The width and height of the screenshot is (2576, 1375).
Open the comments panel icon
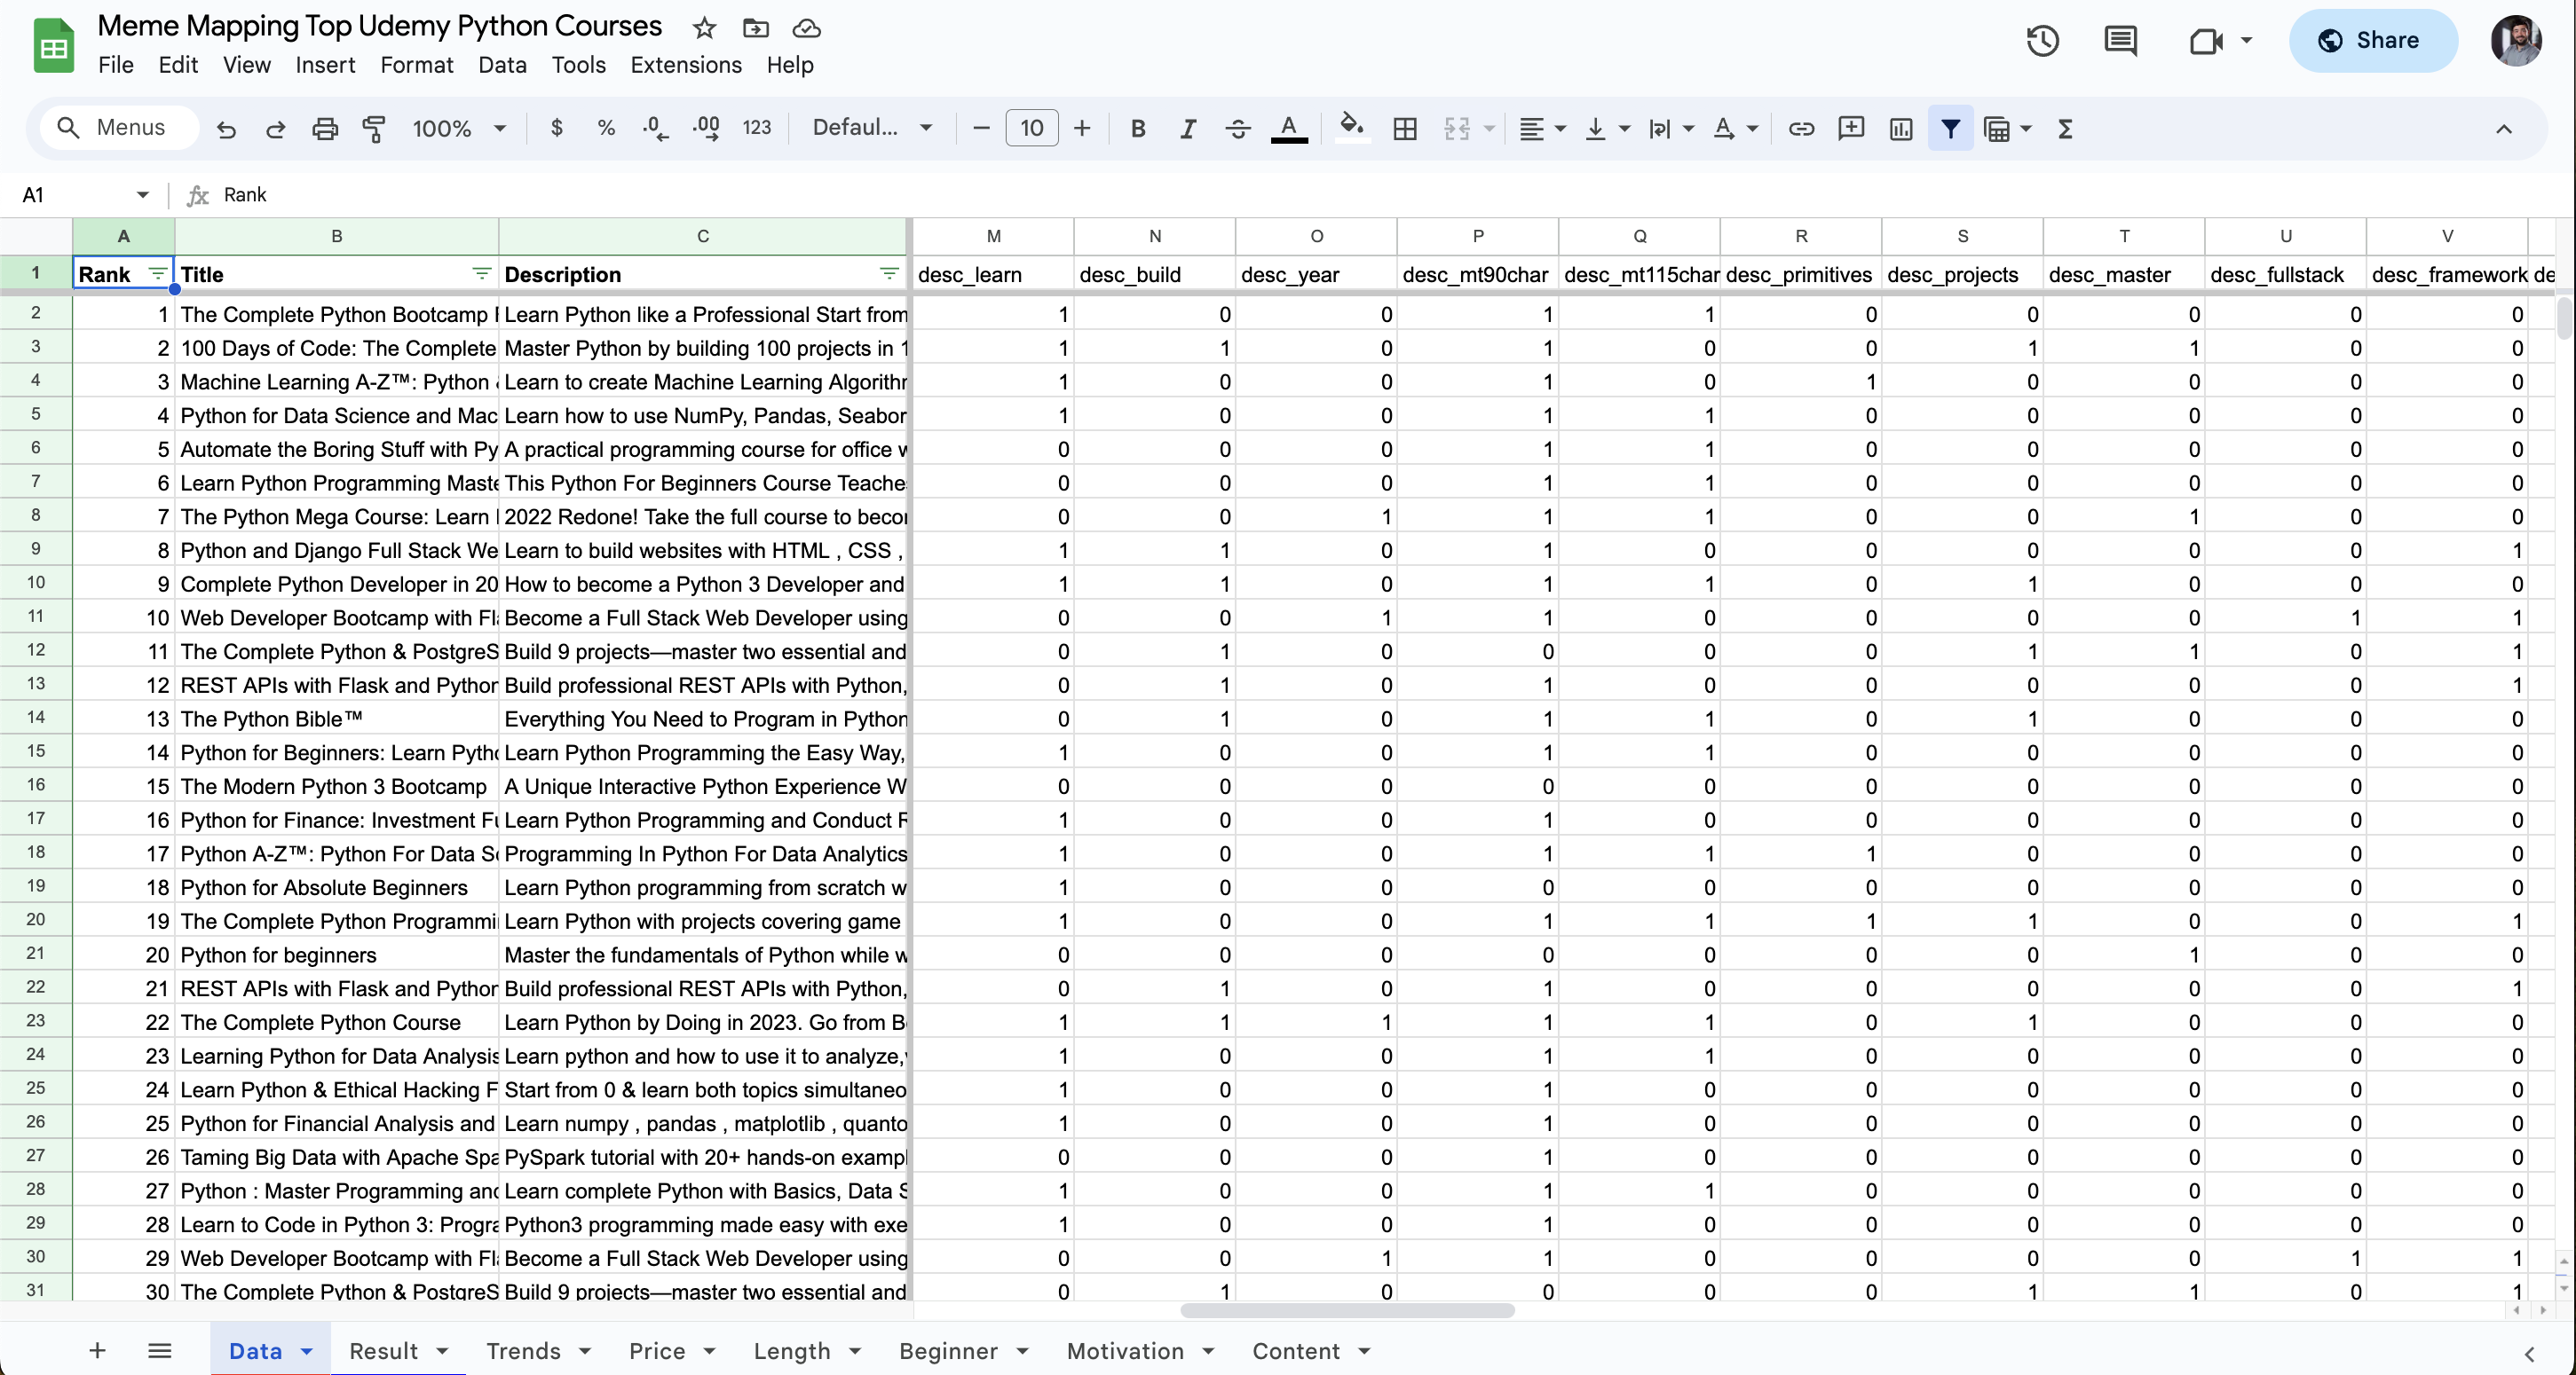(x=2120, y=41)
